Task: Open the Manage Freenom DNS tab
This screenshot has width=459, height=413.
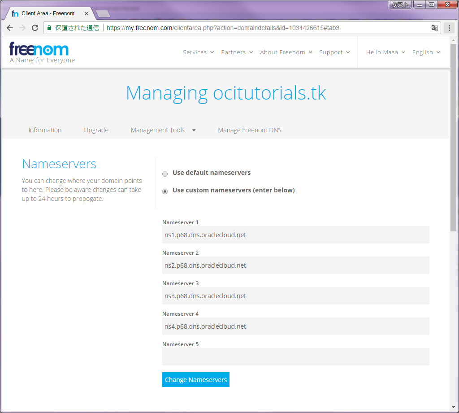Action: pos(250,130)
